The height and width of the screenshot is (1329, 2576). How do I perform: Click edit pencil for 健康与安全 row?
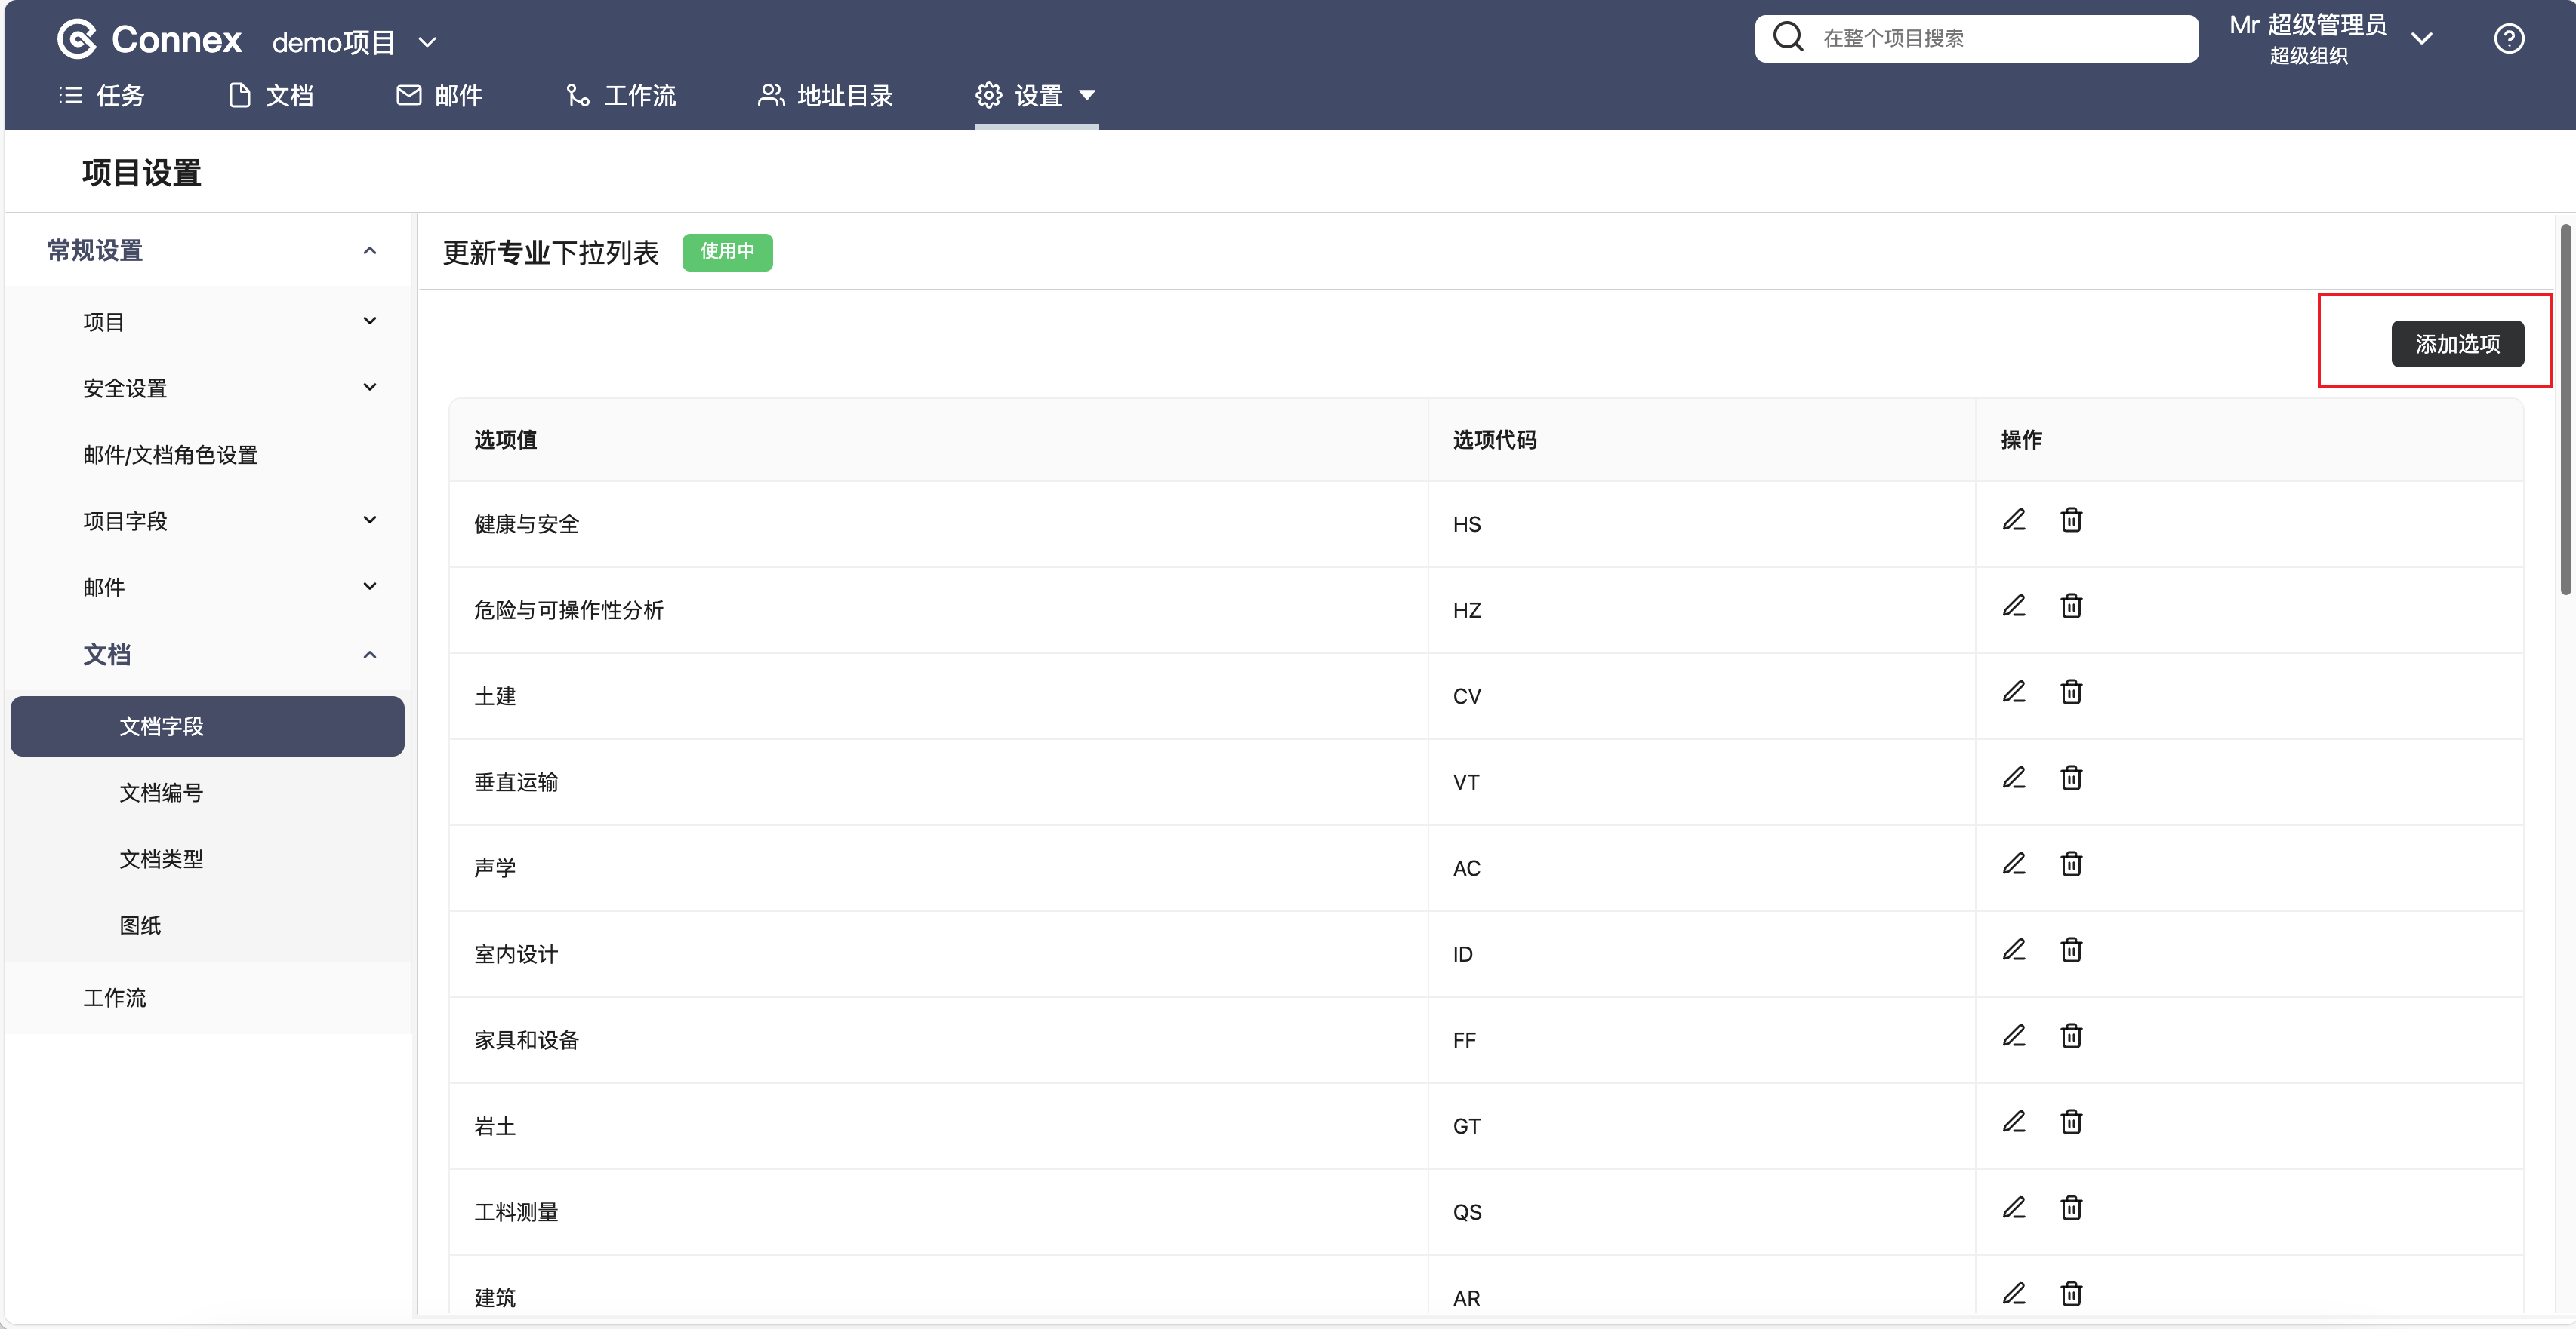2013,520
